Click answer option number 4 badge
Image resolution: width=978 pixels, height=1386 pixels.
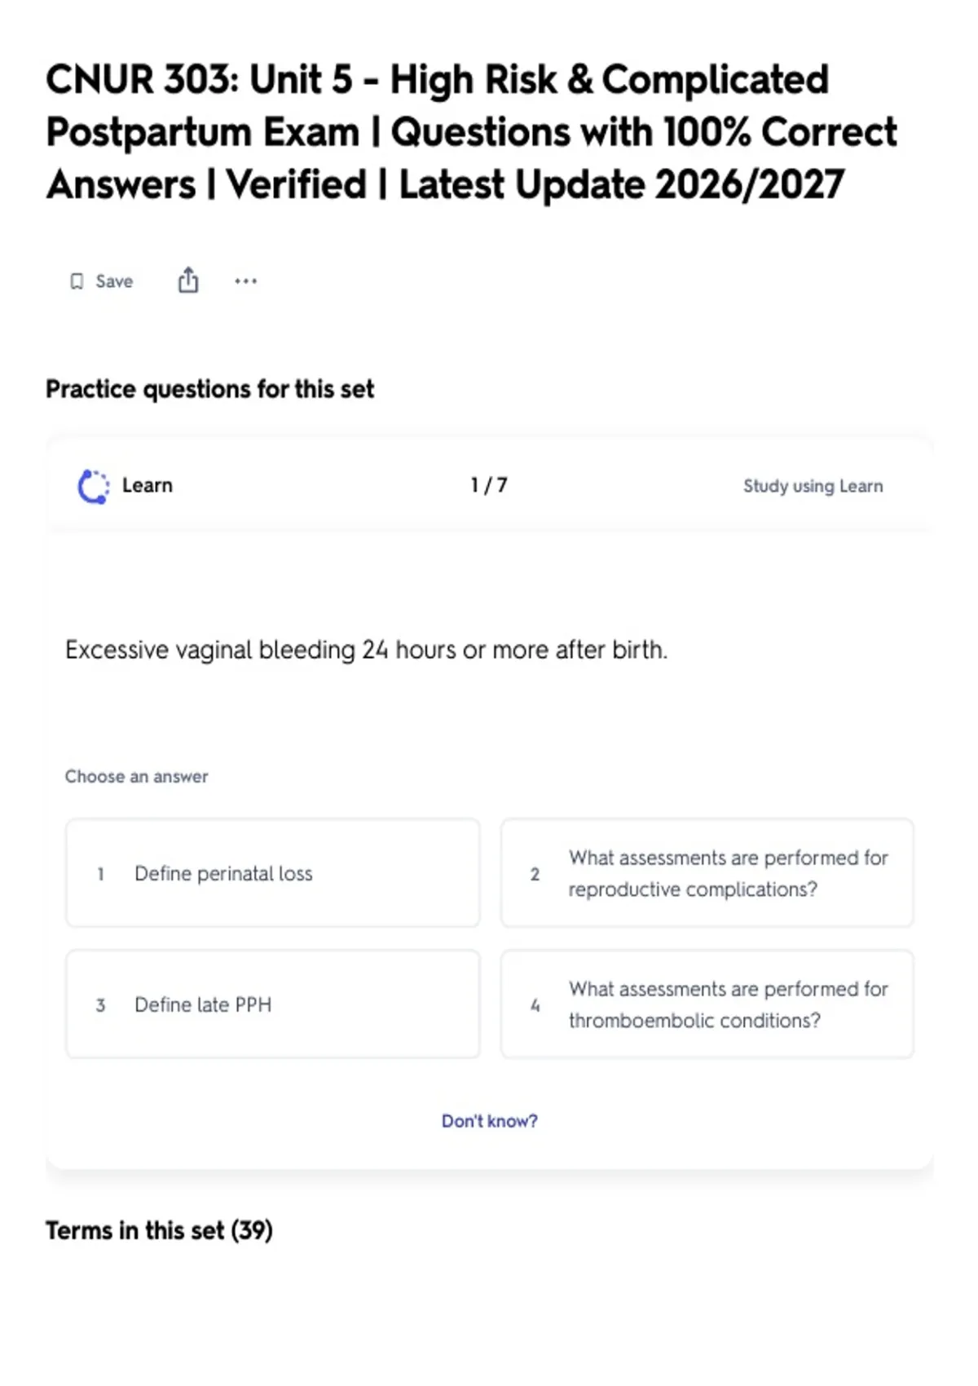coord(535,1005)
